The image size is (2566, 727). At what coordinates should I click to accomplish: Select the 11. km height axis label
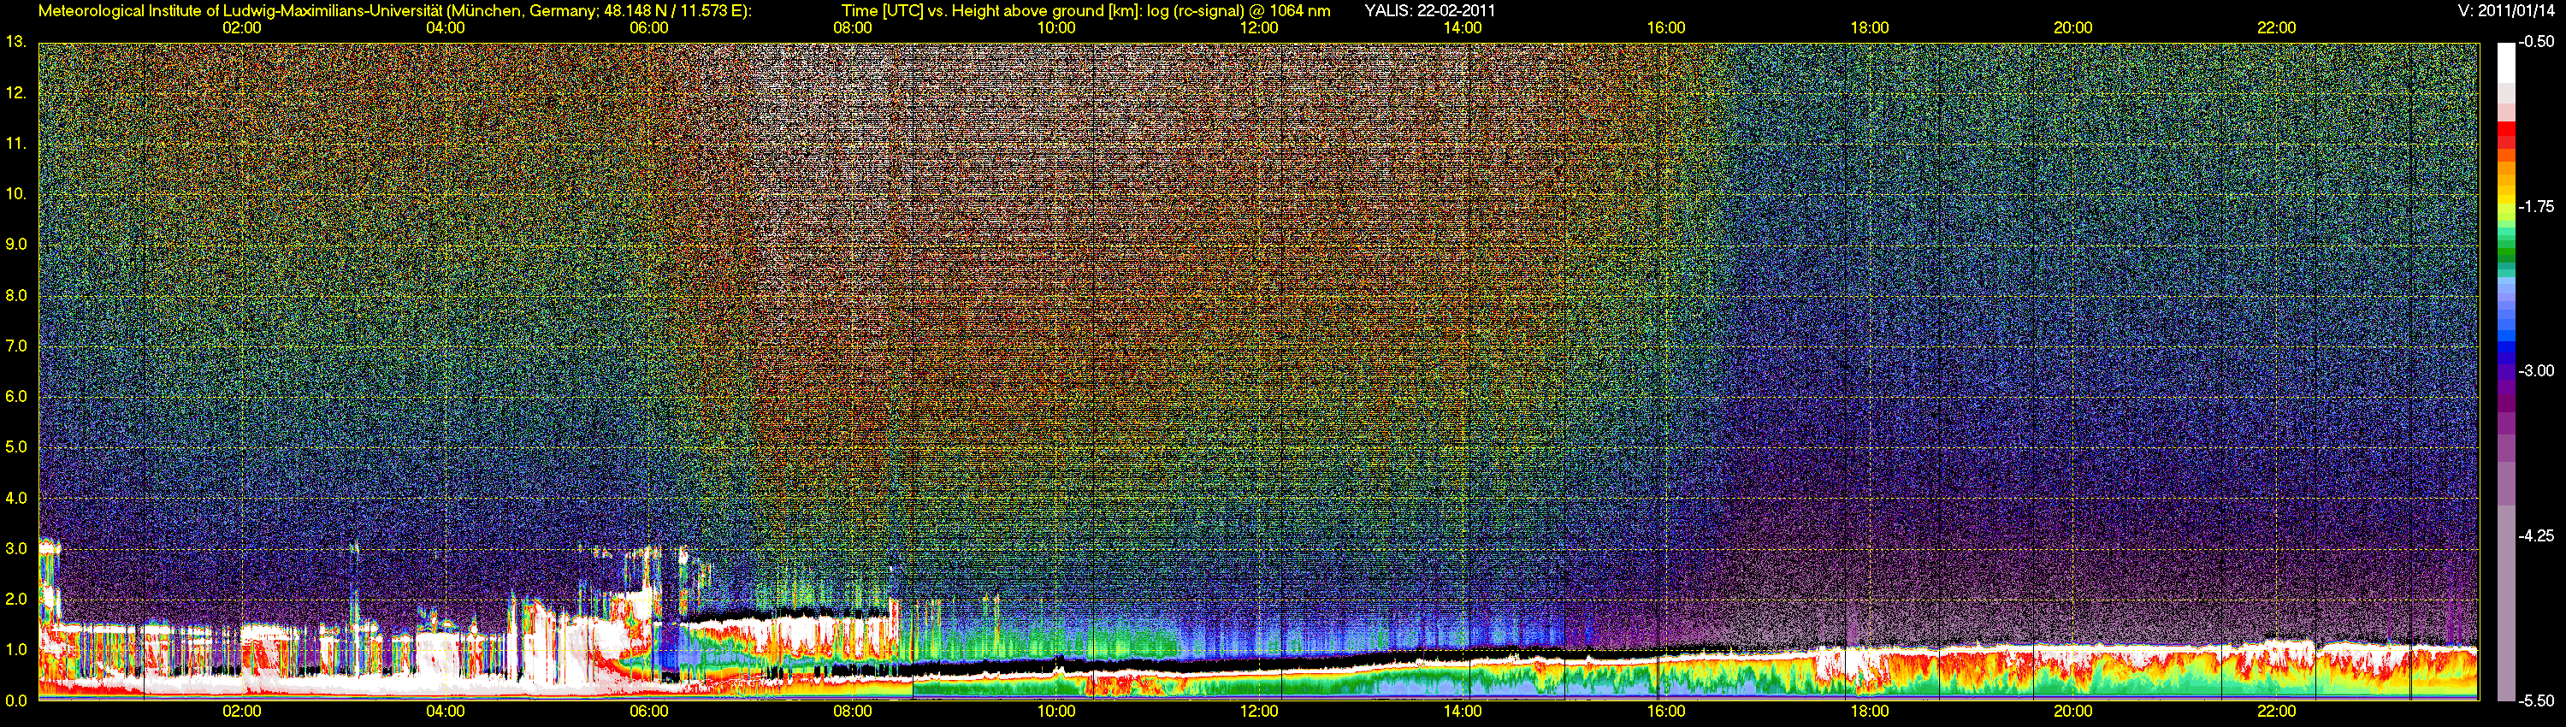(15, 144)
